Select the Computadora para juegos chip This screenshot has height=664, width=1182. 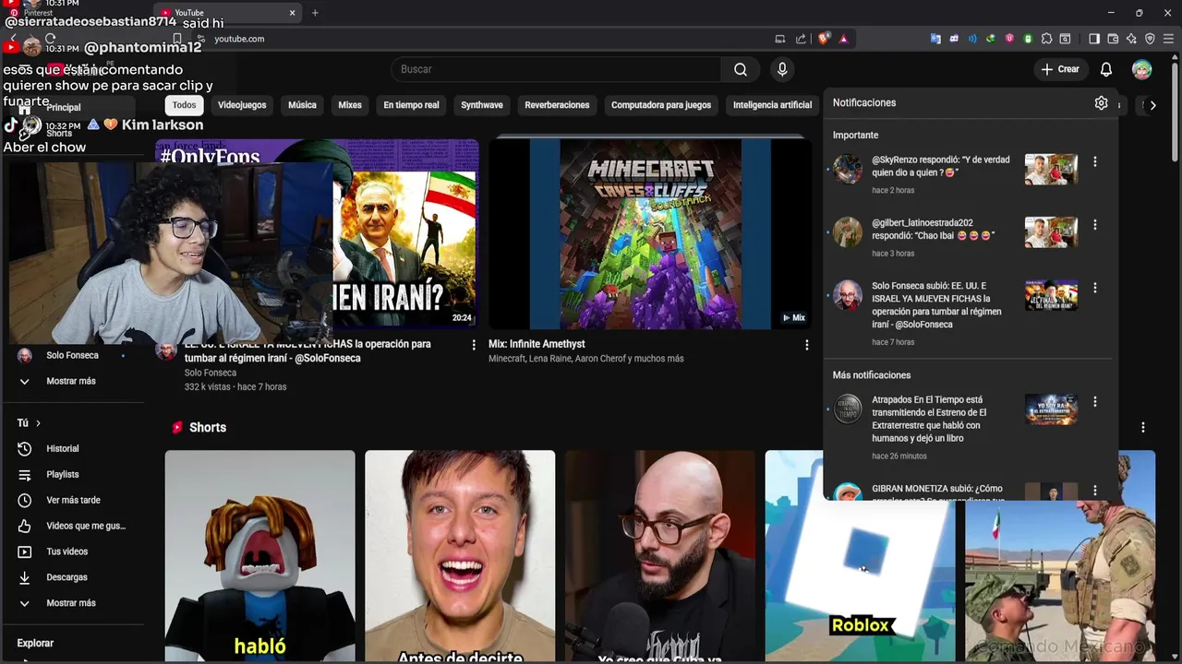click(661, 105)
